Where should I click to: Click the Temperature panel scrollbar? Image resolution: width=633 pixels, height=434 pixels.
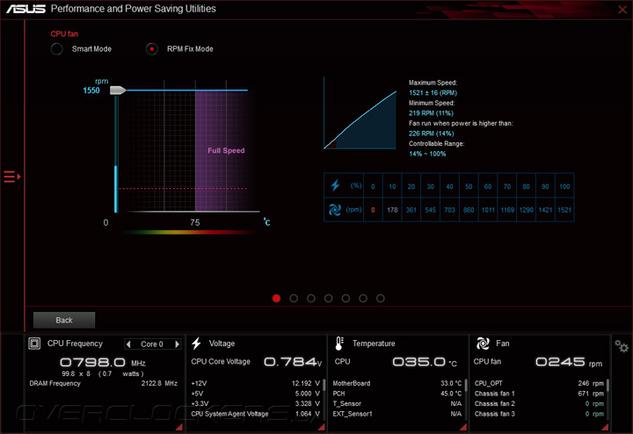(466, 385)
